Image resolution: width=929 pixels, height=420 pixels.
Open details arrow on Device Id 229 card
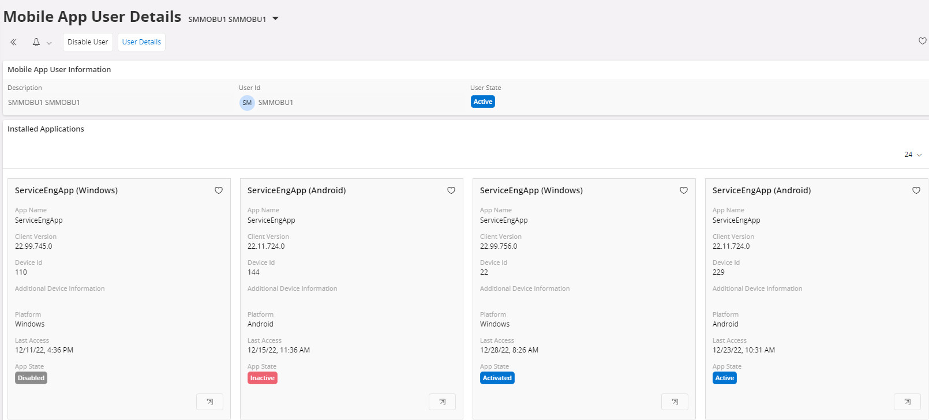907,402
